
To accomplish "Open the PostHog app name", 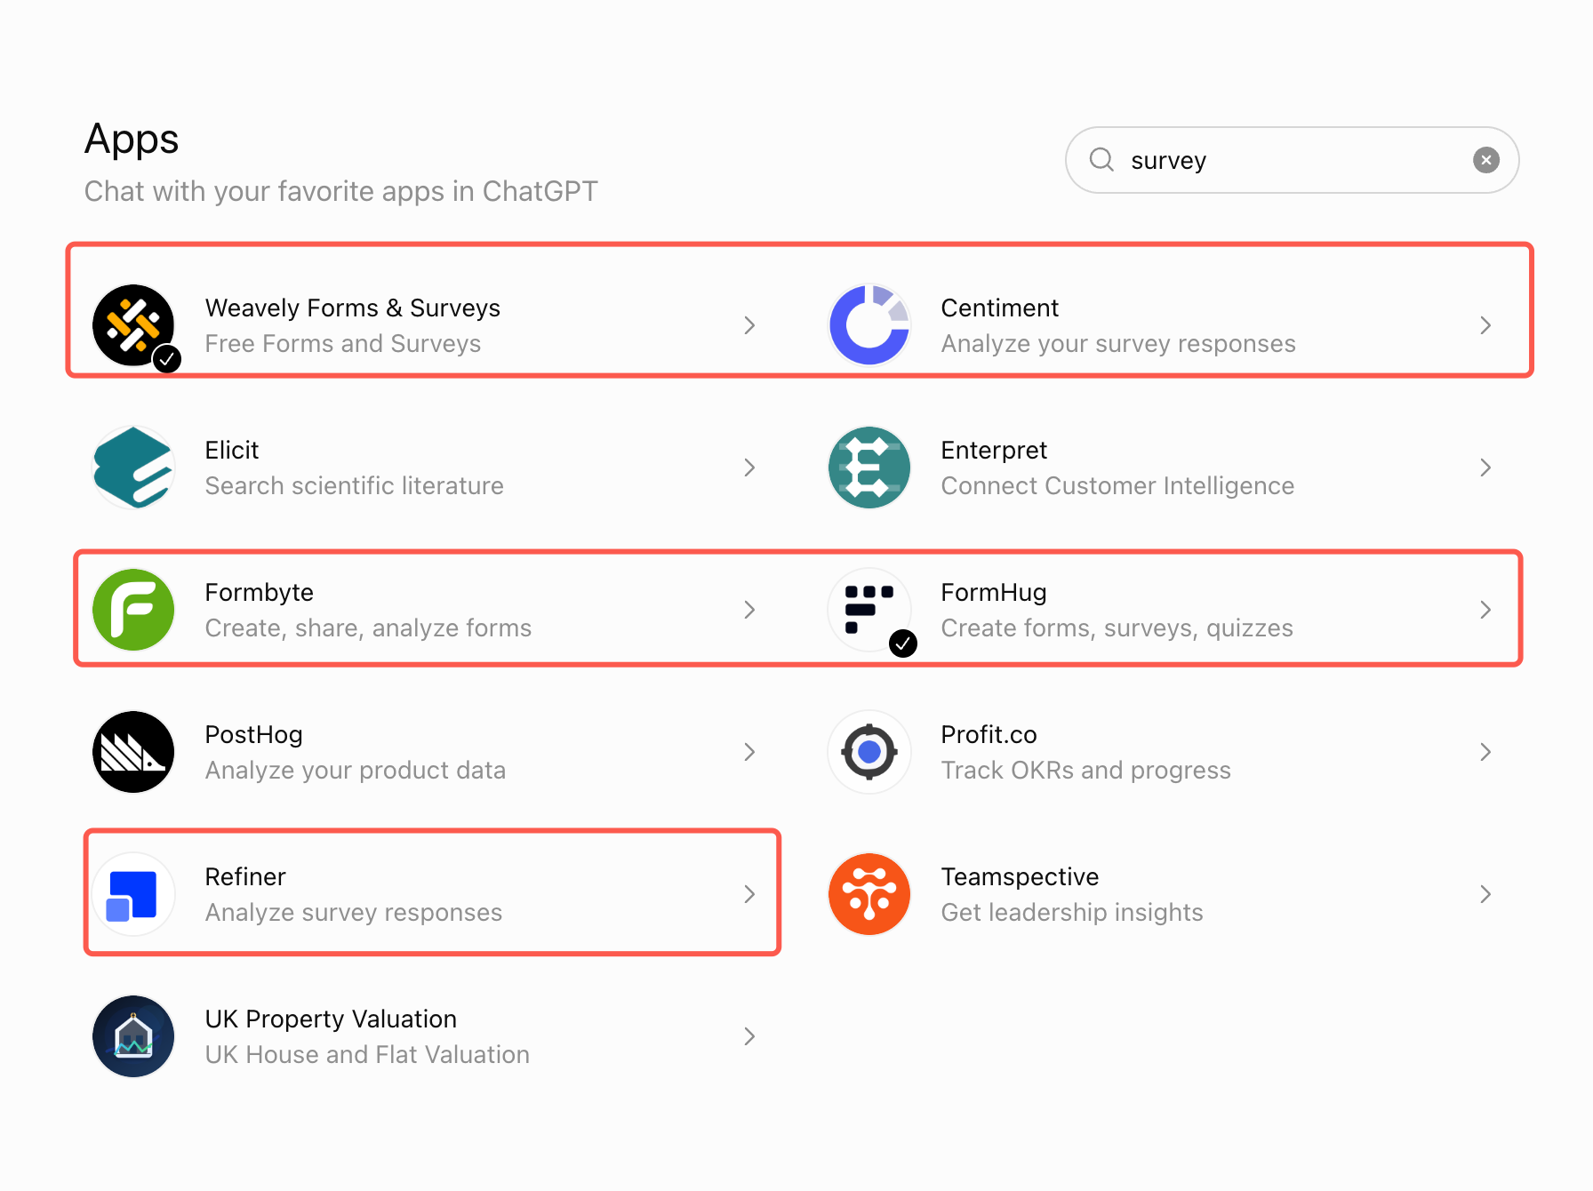I will (254, 735).
